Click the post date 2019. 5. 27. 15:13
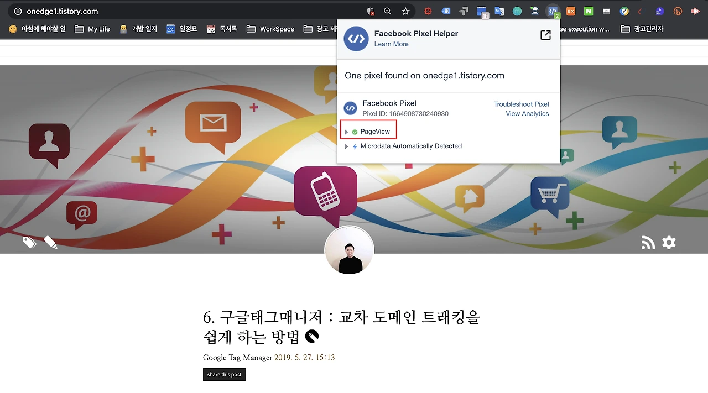Viewport: 708px width, 393px height. click(x=304, y=358)
